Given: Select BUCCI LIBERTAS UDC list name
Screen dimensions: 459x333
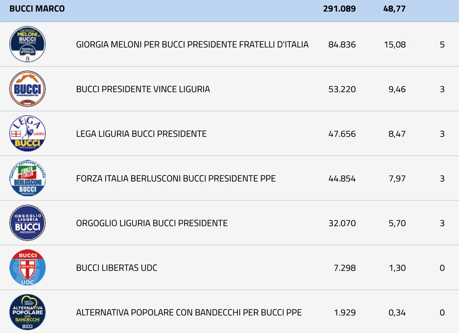Looking at the screenshot, I should [117, 268].
